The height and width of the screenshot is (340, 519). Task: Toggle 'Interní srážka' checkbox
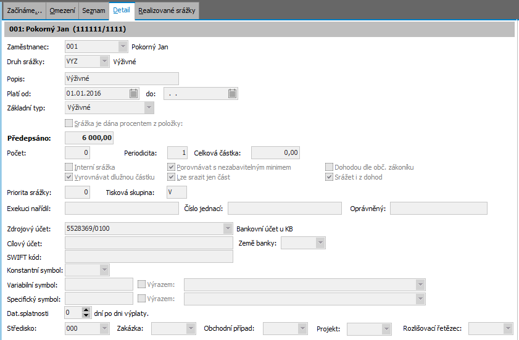point(69,167)
